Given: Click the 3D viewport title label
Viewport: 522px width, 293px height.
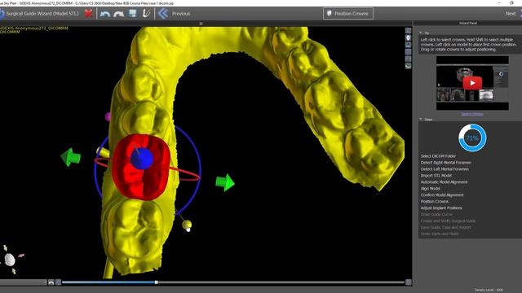Looking at the screenshot, I should click(201, 24).
